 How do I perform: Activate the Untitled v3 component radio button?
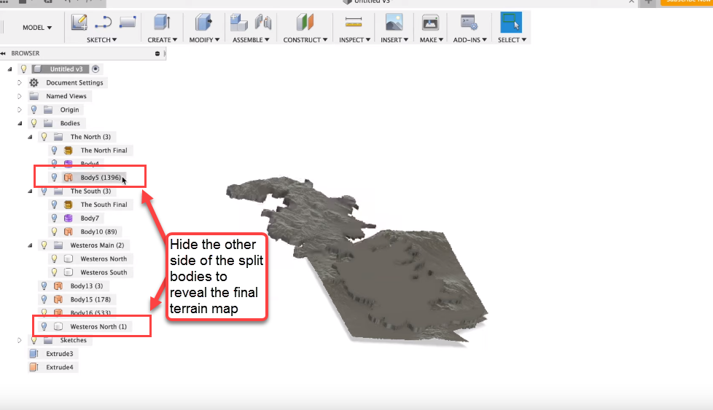click(96, 69)
